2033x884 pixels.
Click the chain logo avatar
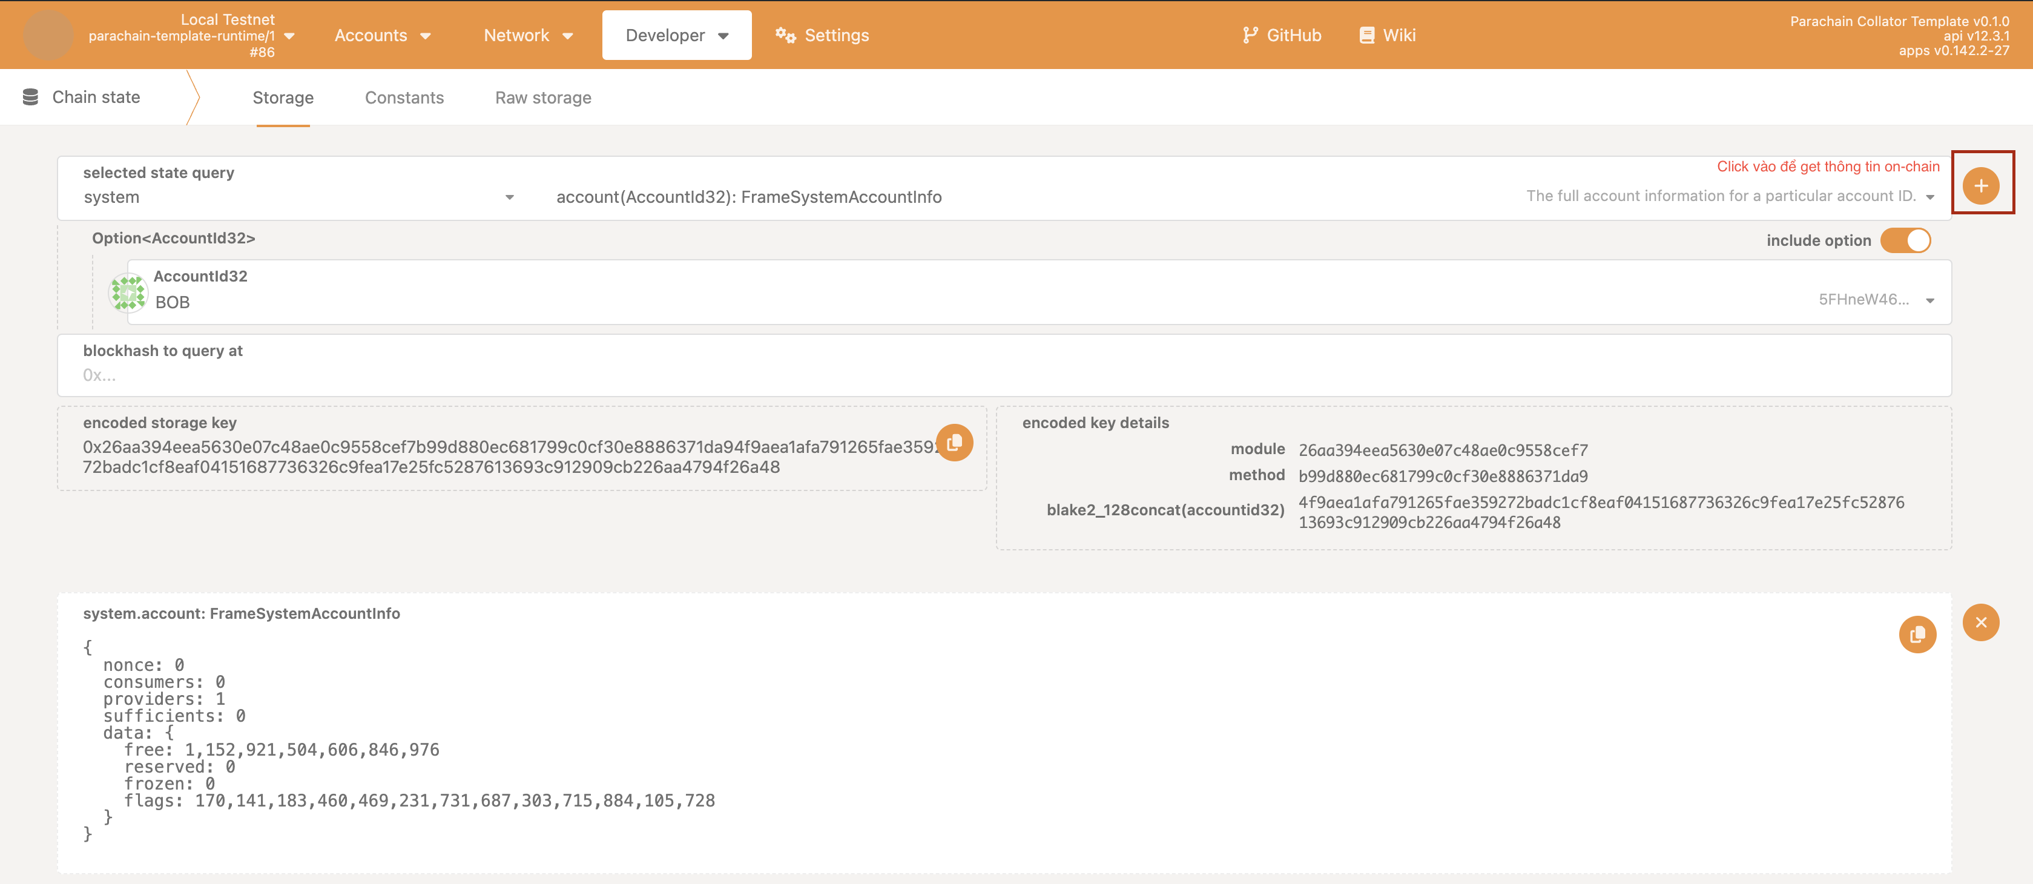(48, 36)
